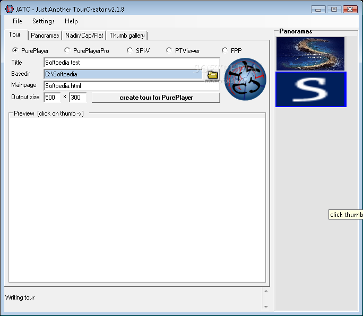Viewport: 363px width, 316px height.
Task: Click the log scrollbar up arrow
Action: [x=266, y=291]
